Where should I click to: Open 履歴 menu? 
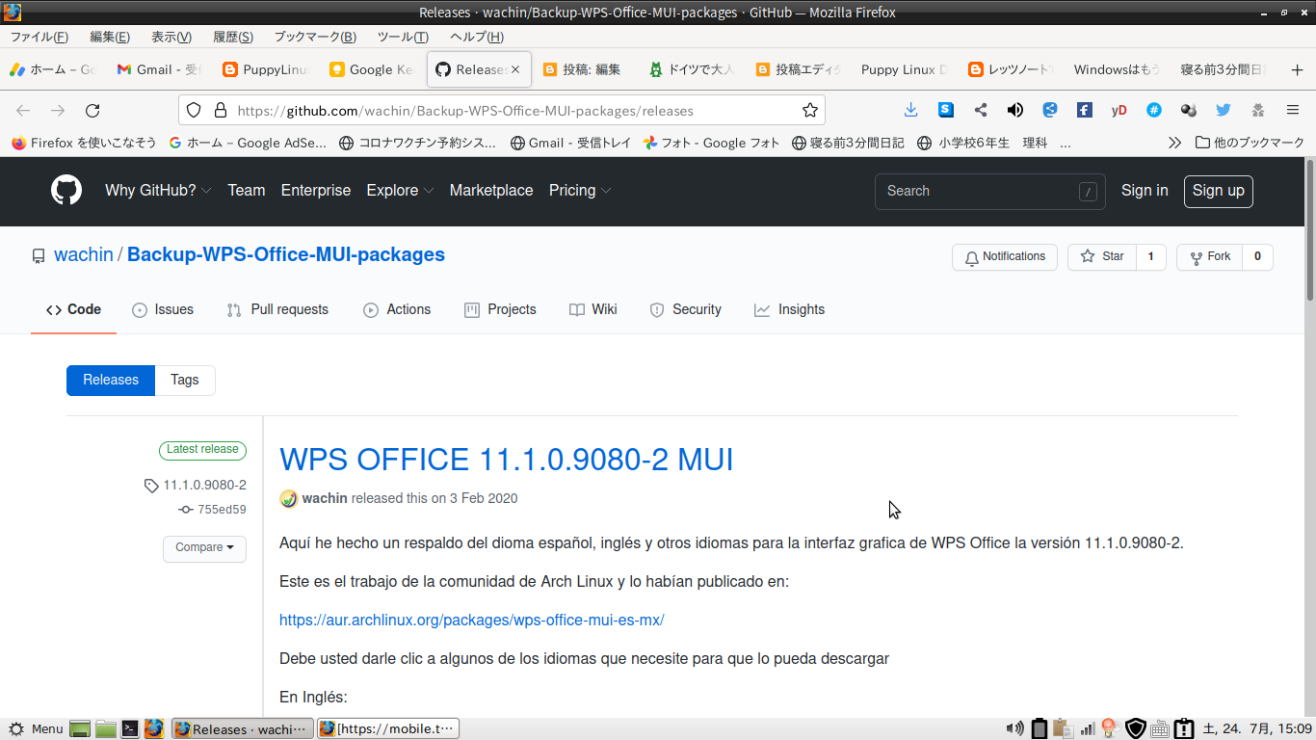coord(233,37)
